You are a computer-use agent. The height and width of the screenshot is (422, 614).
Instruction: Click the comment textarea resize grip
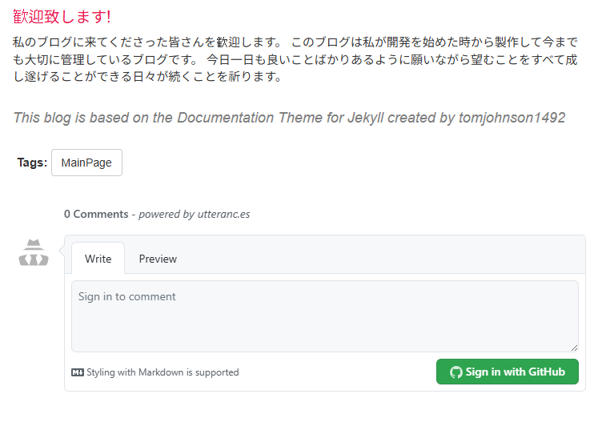[574, 348]
